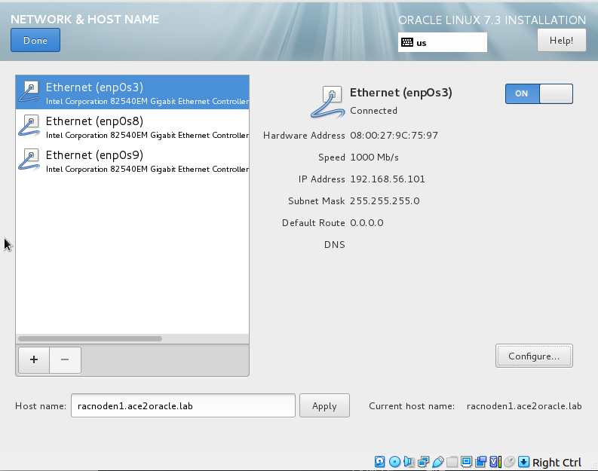598x471 pixels.
Task: Click the large Ethernet icon in details
Action: click(x=327, y=102)
